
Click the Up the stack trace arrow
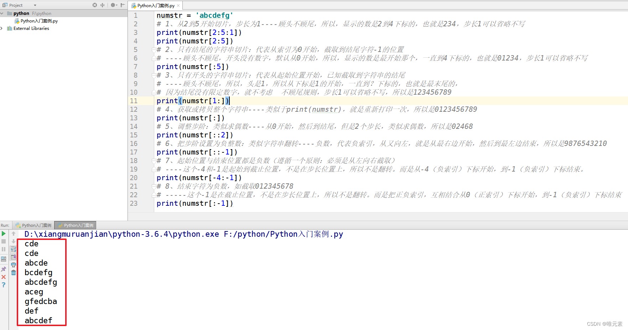14,234
